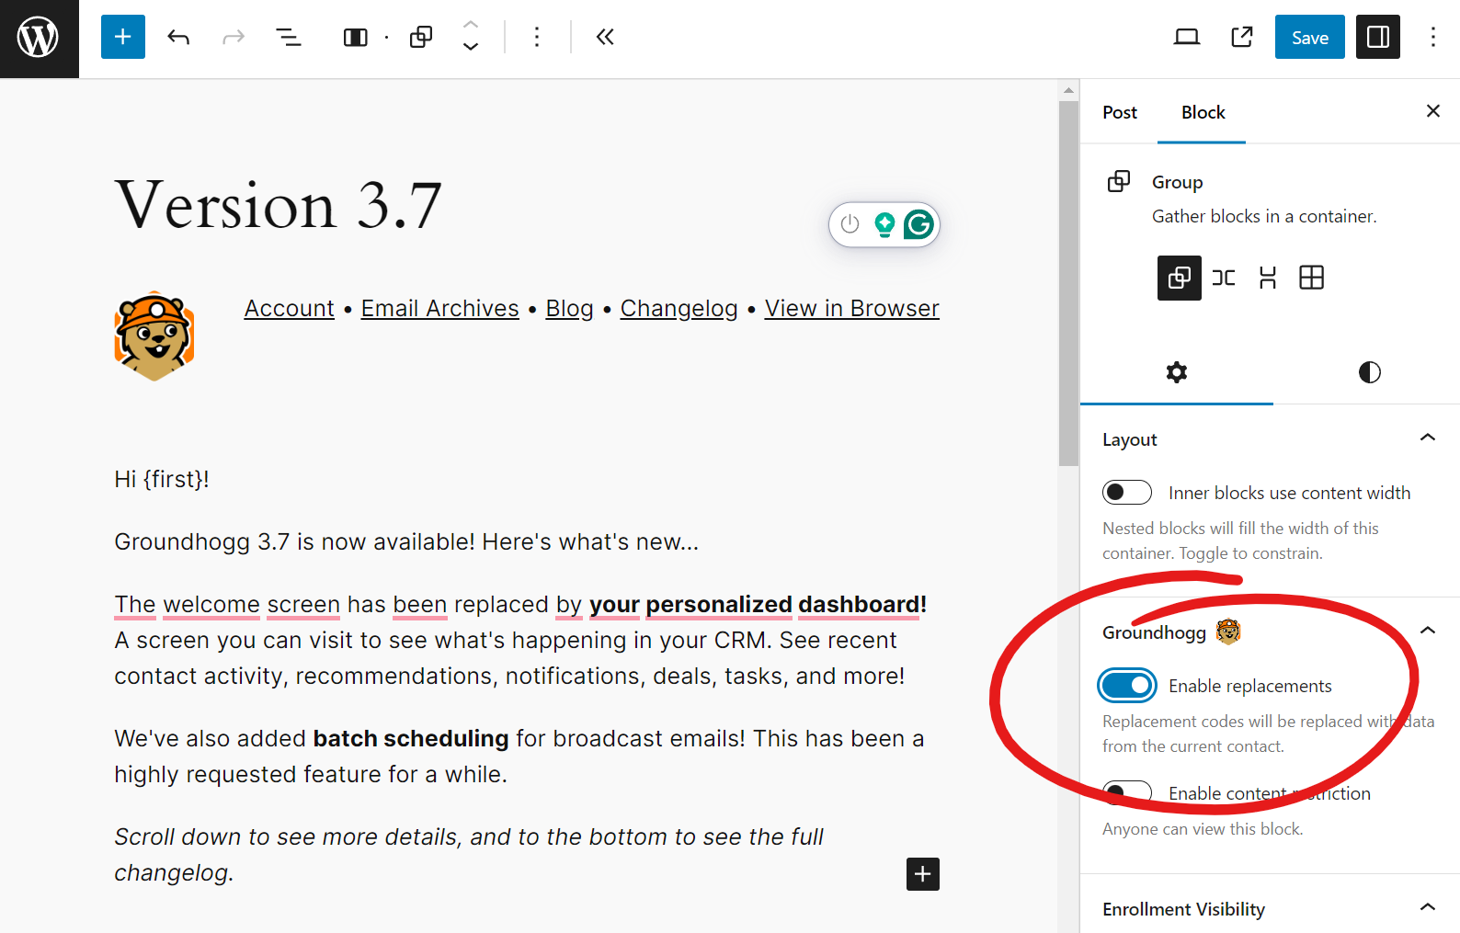Select parent Columns block icon in toolbar
1460x933 pixels.
(356, 37)
